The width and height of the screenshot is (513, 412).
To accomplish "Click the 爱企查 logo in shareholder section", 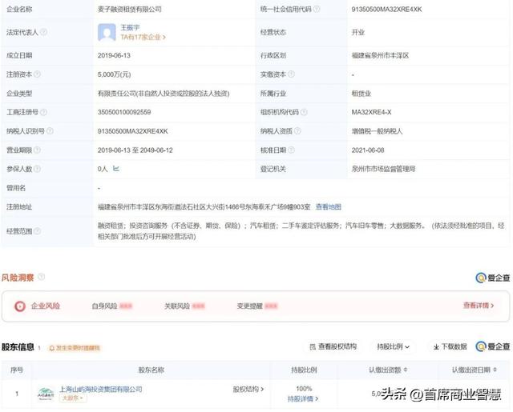I will pyautogui.click(x=493, y=346).
